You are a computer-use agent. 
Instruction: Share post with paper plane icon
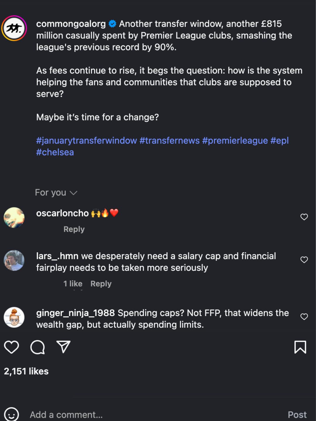pyautogui.click(x=63, y=347)
